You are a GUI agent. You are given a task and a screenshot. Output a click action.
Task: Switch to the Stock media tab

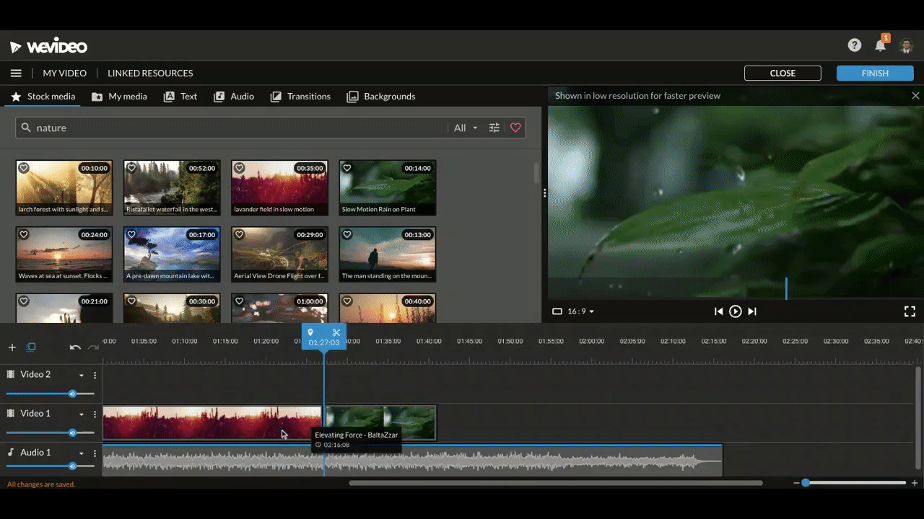[43, 97]
